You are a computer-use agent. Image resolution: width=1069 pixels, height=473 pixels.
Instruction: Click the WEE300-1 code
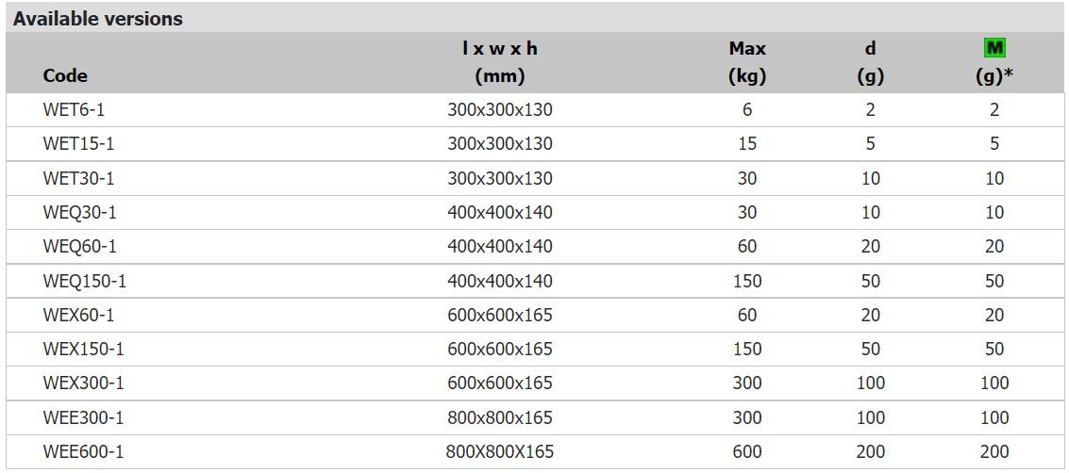coord(83,417)
